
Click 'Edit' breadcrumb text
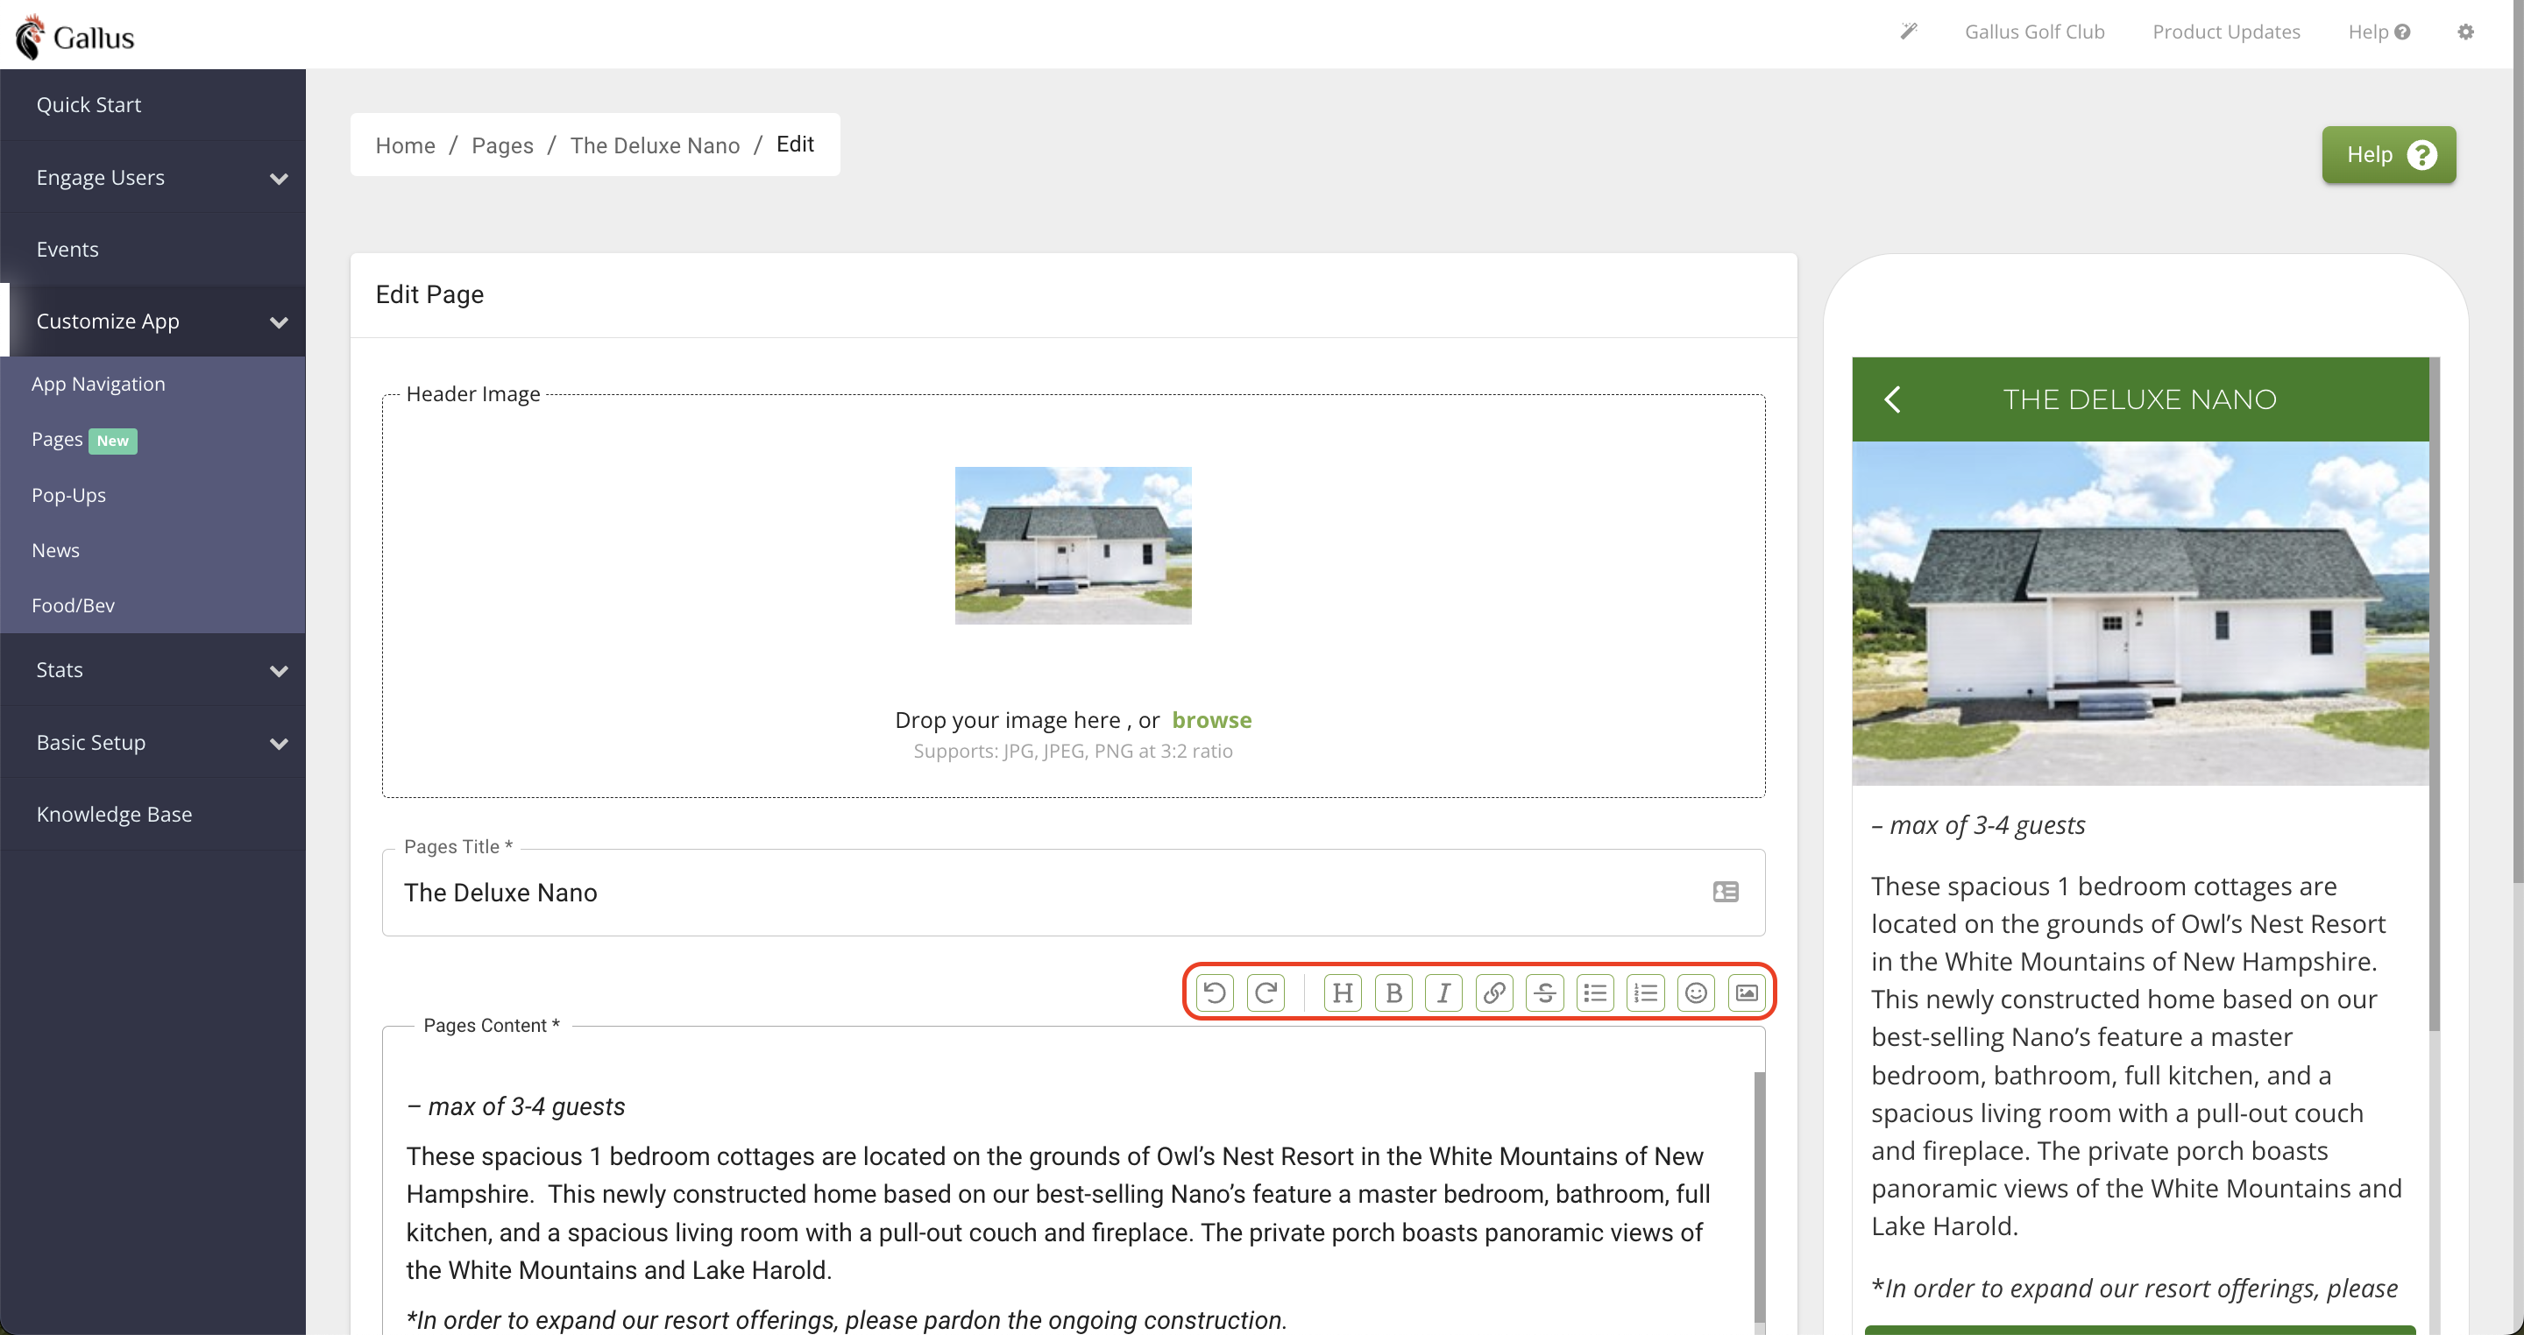(x=795, y=144)
